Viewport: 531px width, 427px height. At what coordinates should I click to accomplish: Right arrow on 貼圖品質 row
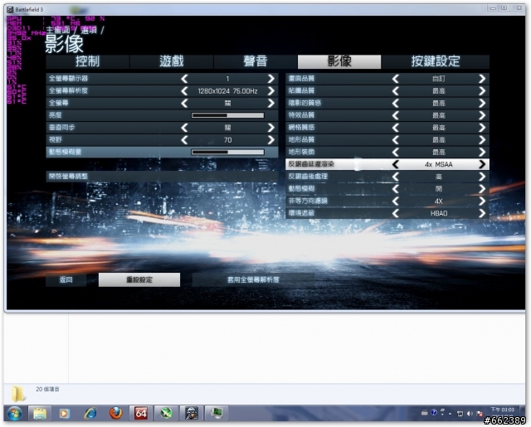(x=482, y=91)
